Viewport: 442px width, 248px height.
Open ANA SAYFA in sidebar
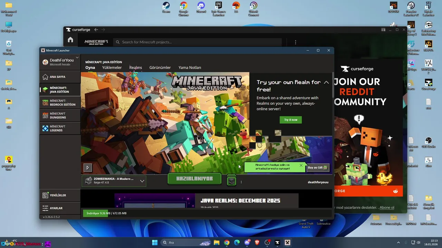(x=60, y=77)
